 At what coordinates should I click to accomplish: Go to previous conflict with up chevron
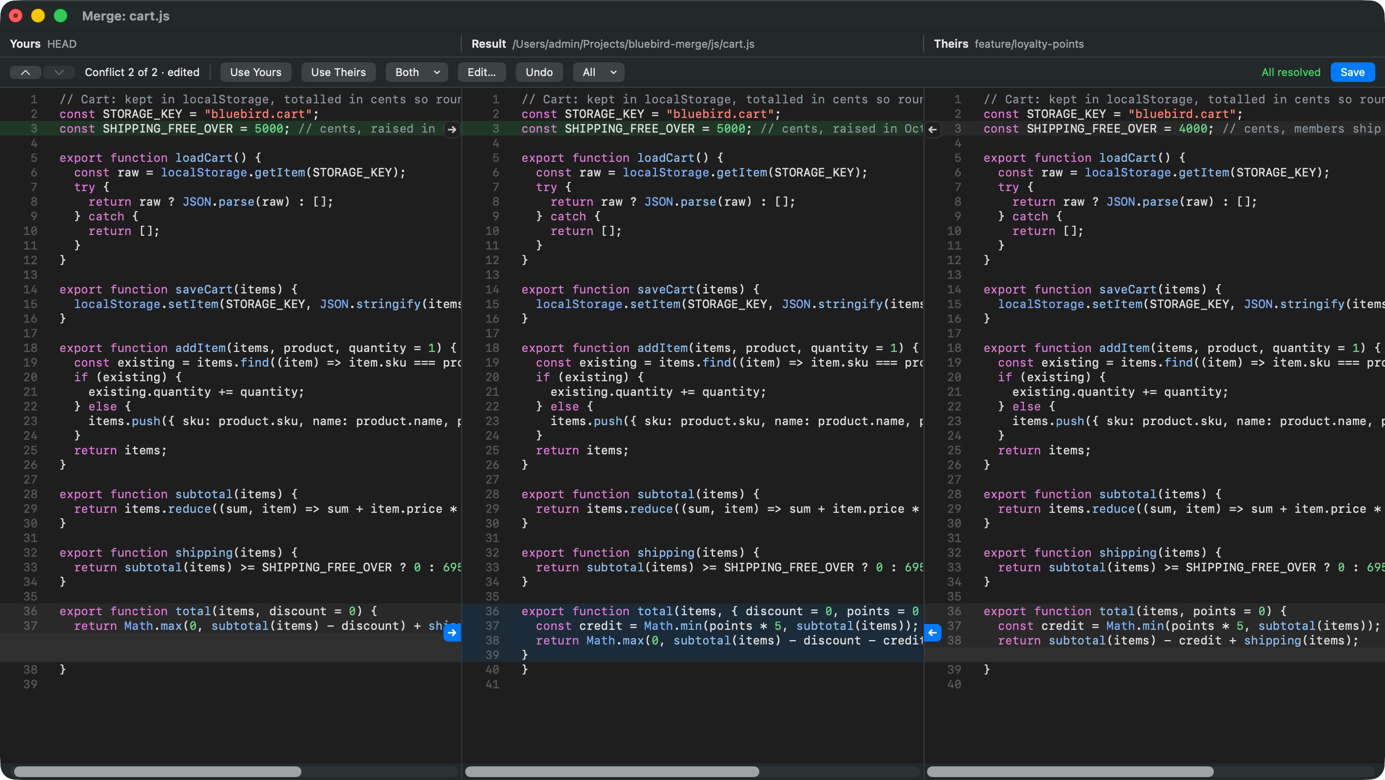pyautogui.click(x=25, y=72)
